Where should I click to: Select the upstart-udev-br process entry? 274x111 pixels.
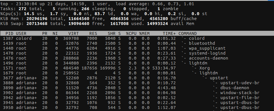coord(240,83)
